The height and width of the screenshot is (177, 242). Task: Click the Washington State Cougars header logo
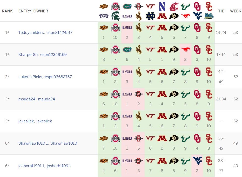(x=174, y=6)
